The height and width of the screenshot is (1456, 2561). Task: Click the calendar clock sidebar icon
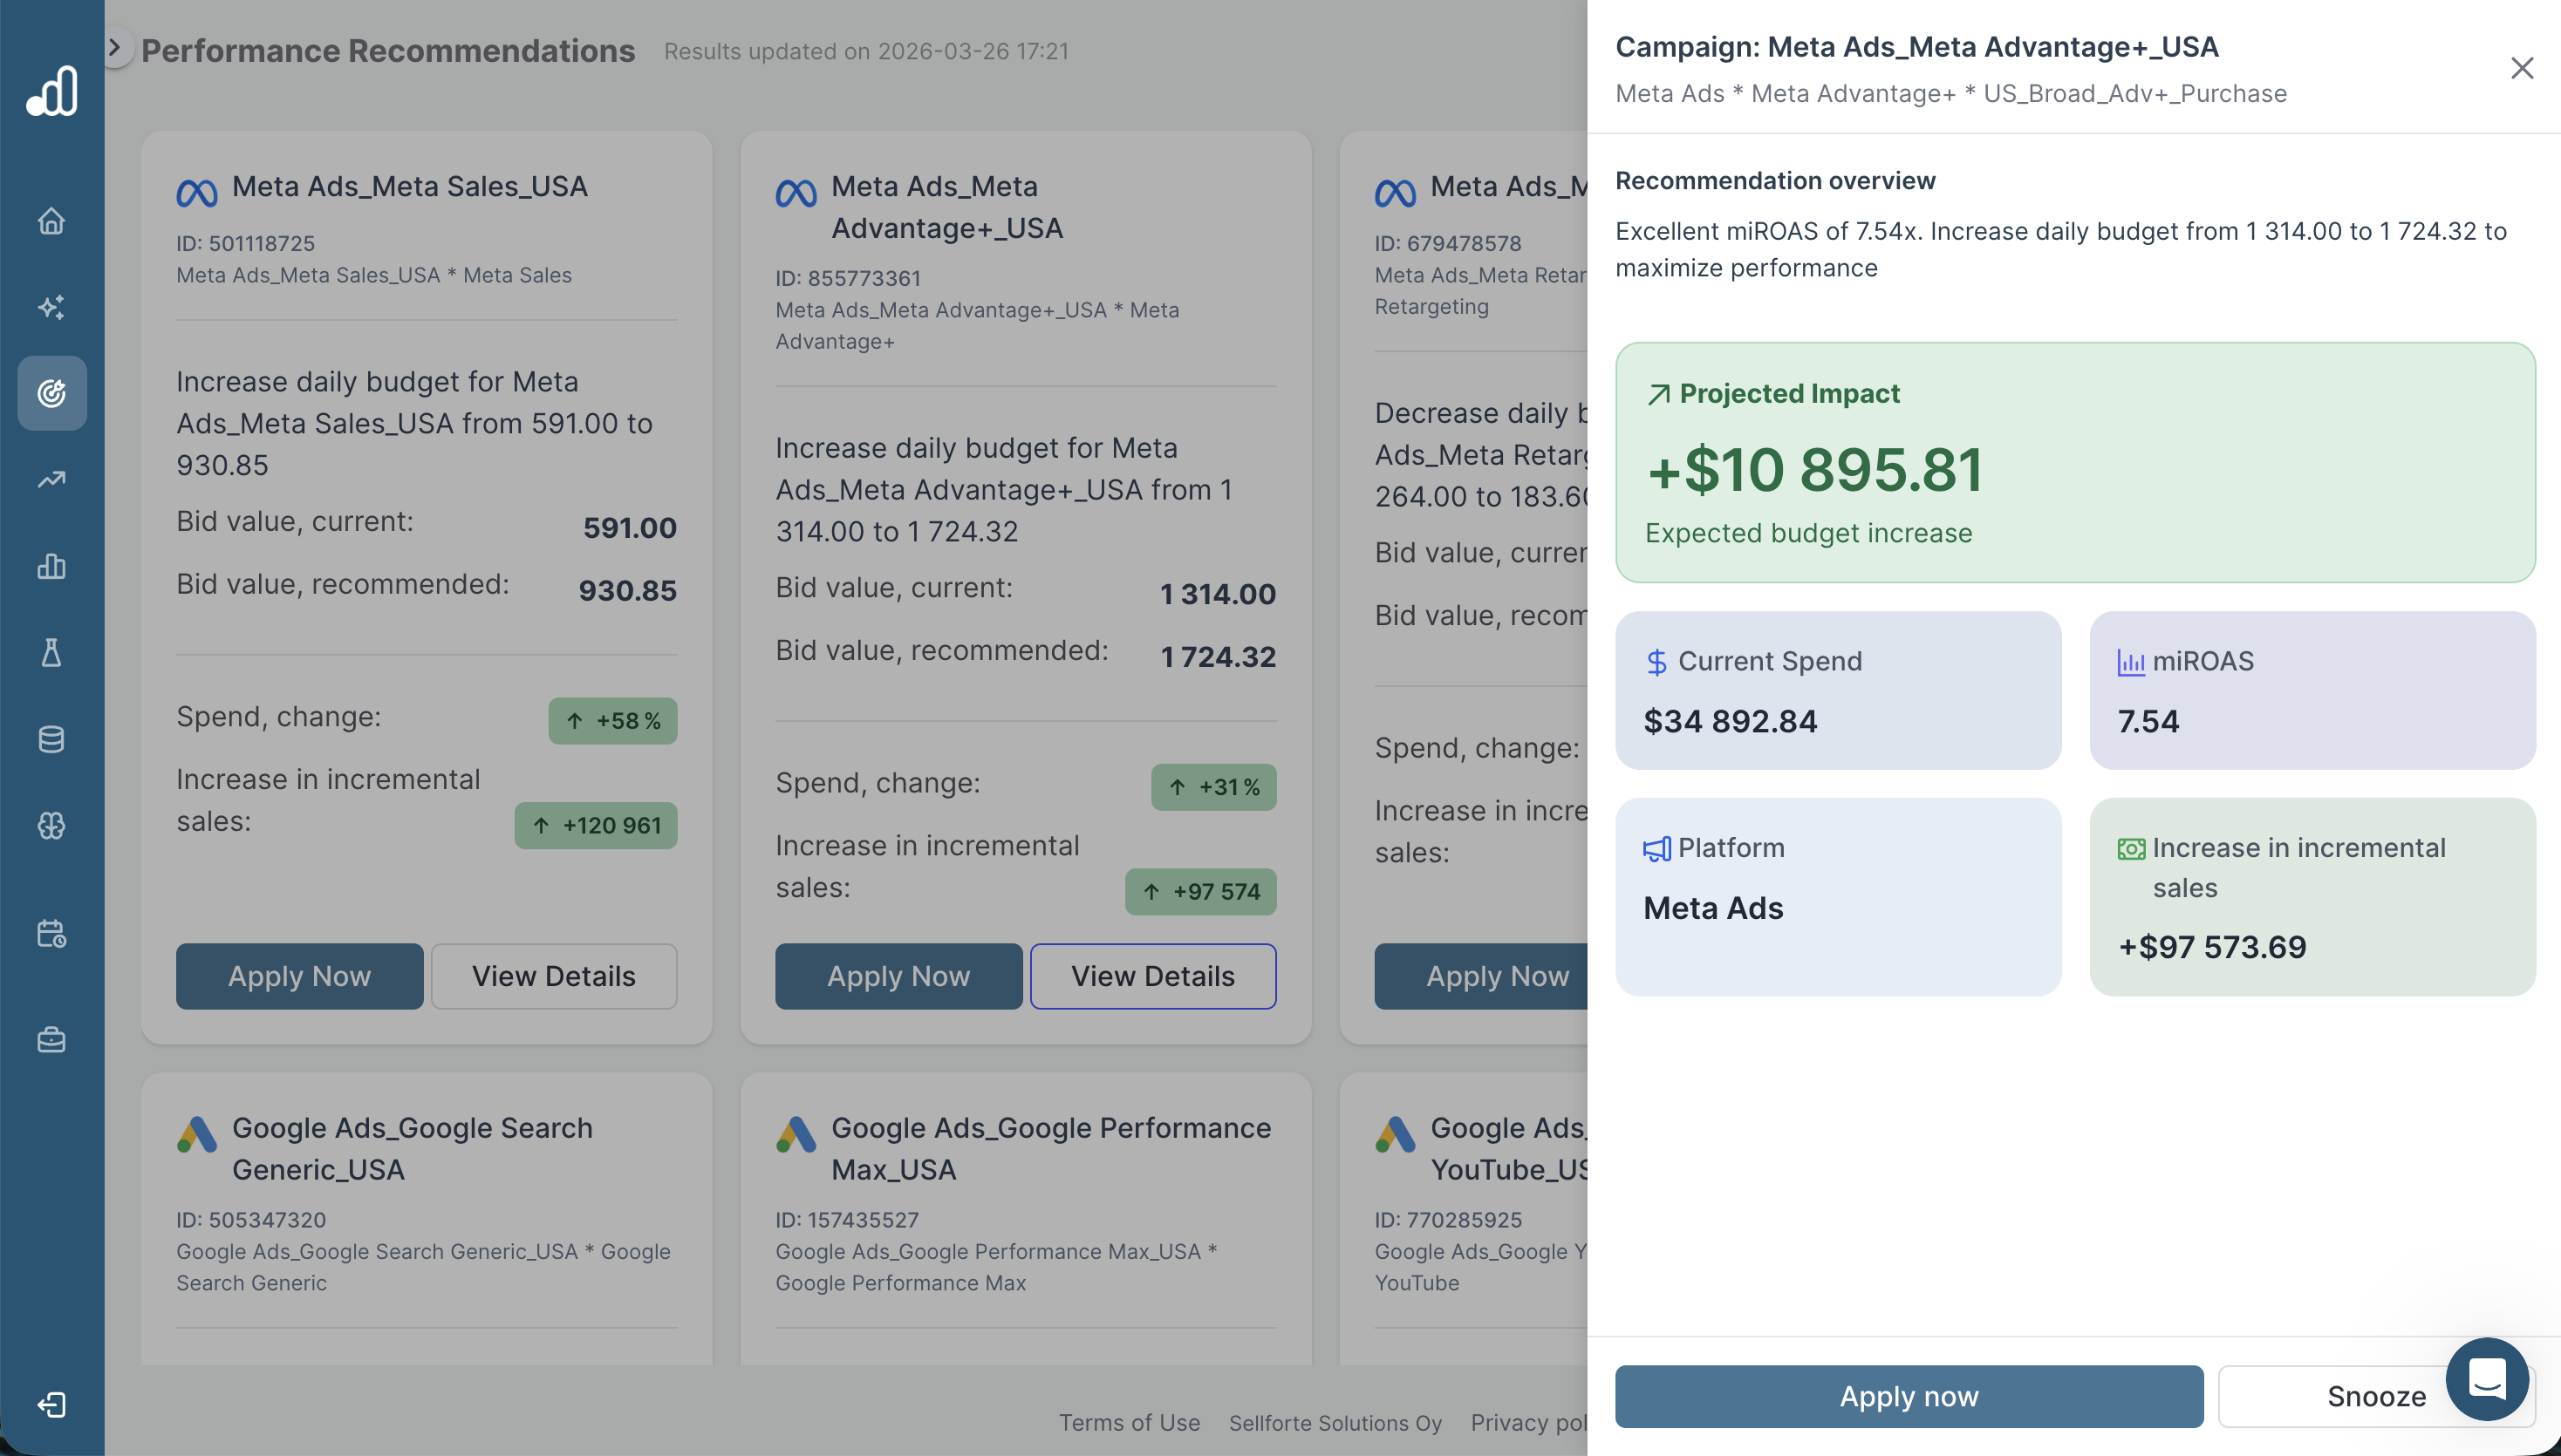[51, 933]
